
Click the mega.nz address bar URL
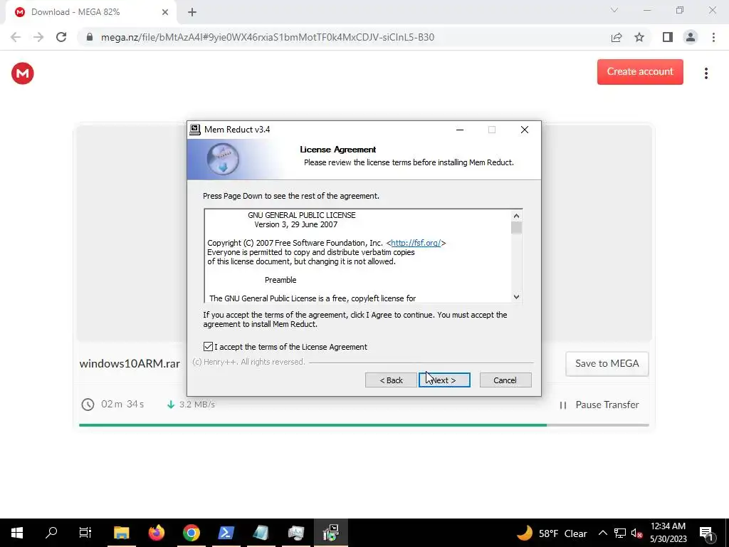[x=268, y=37]
